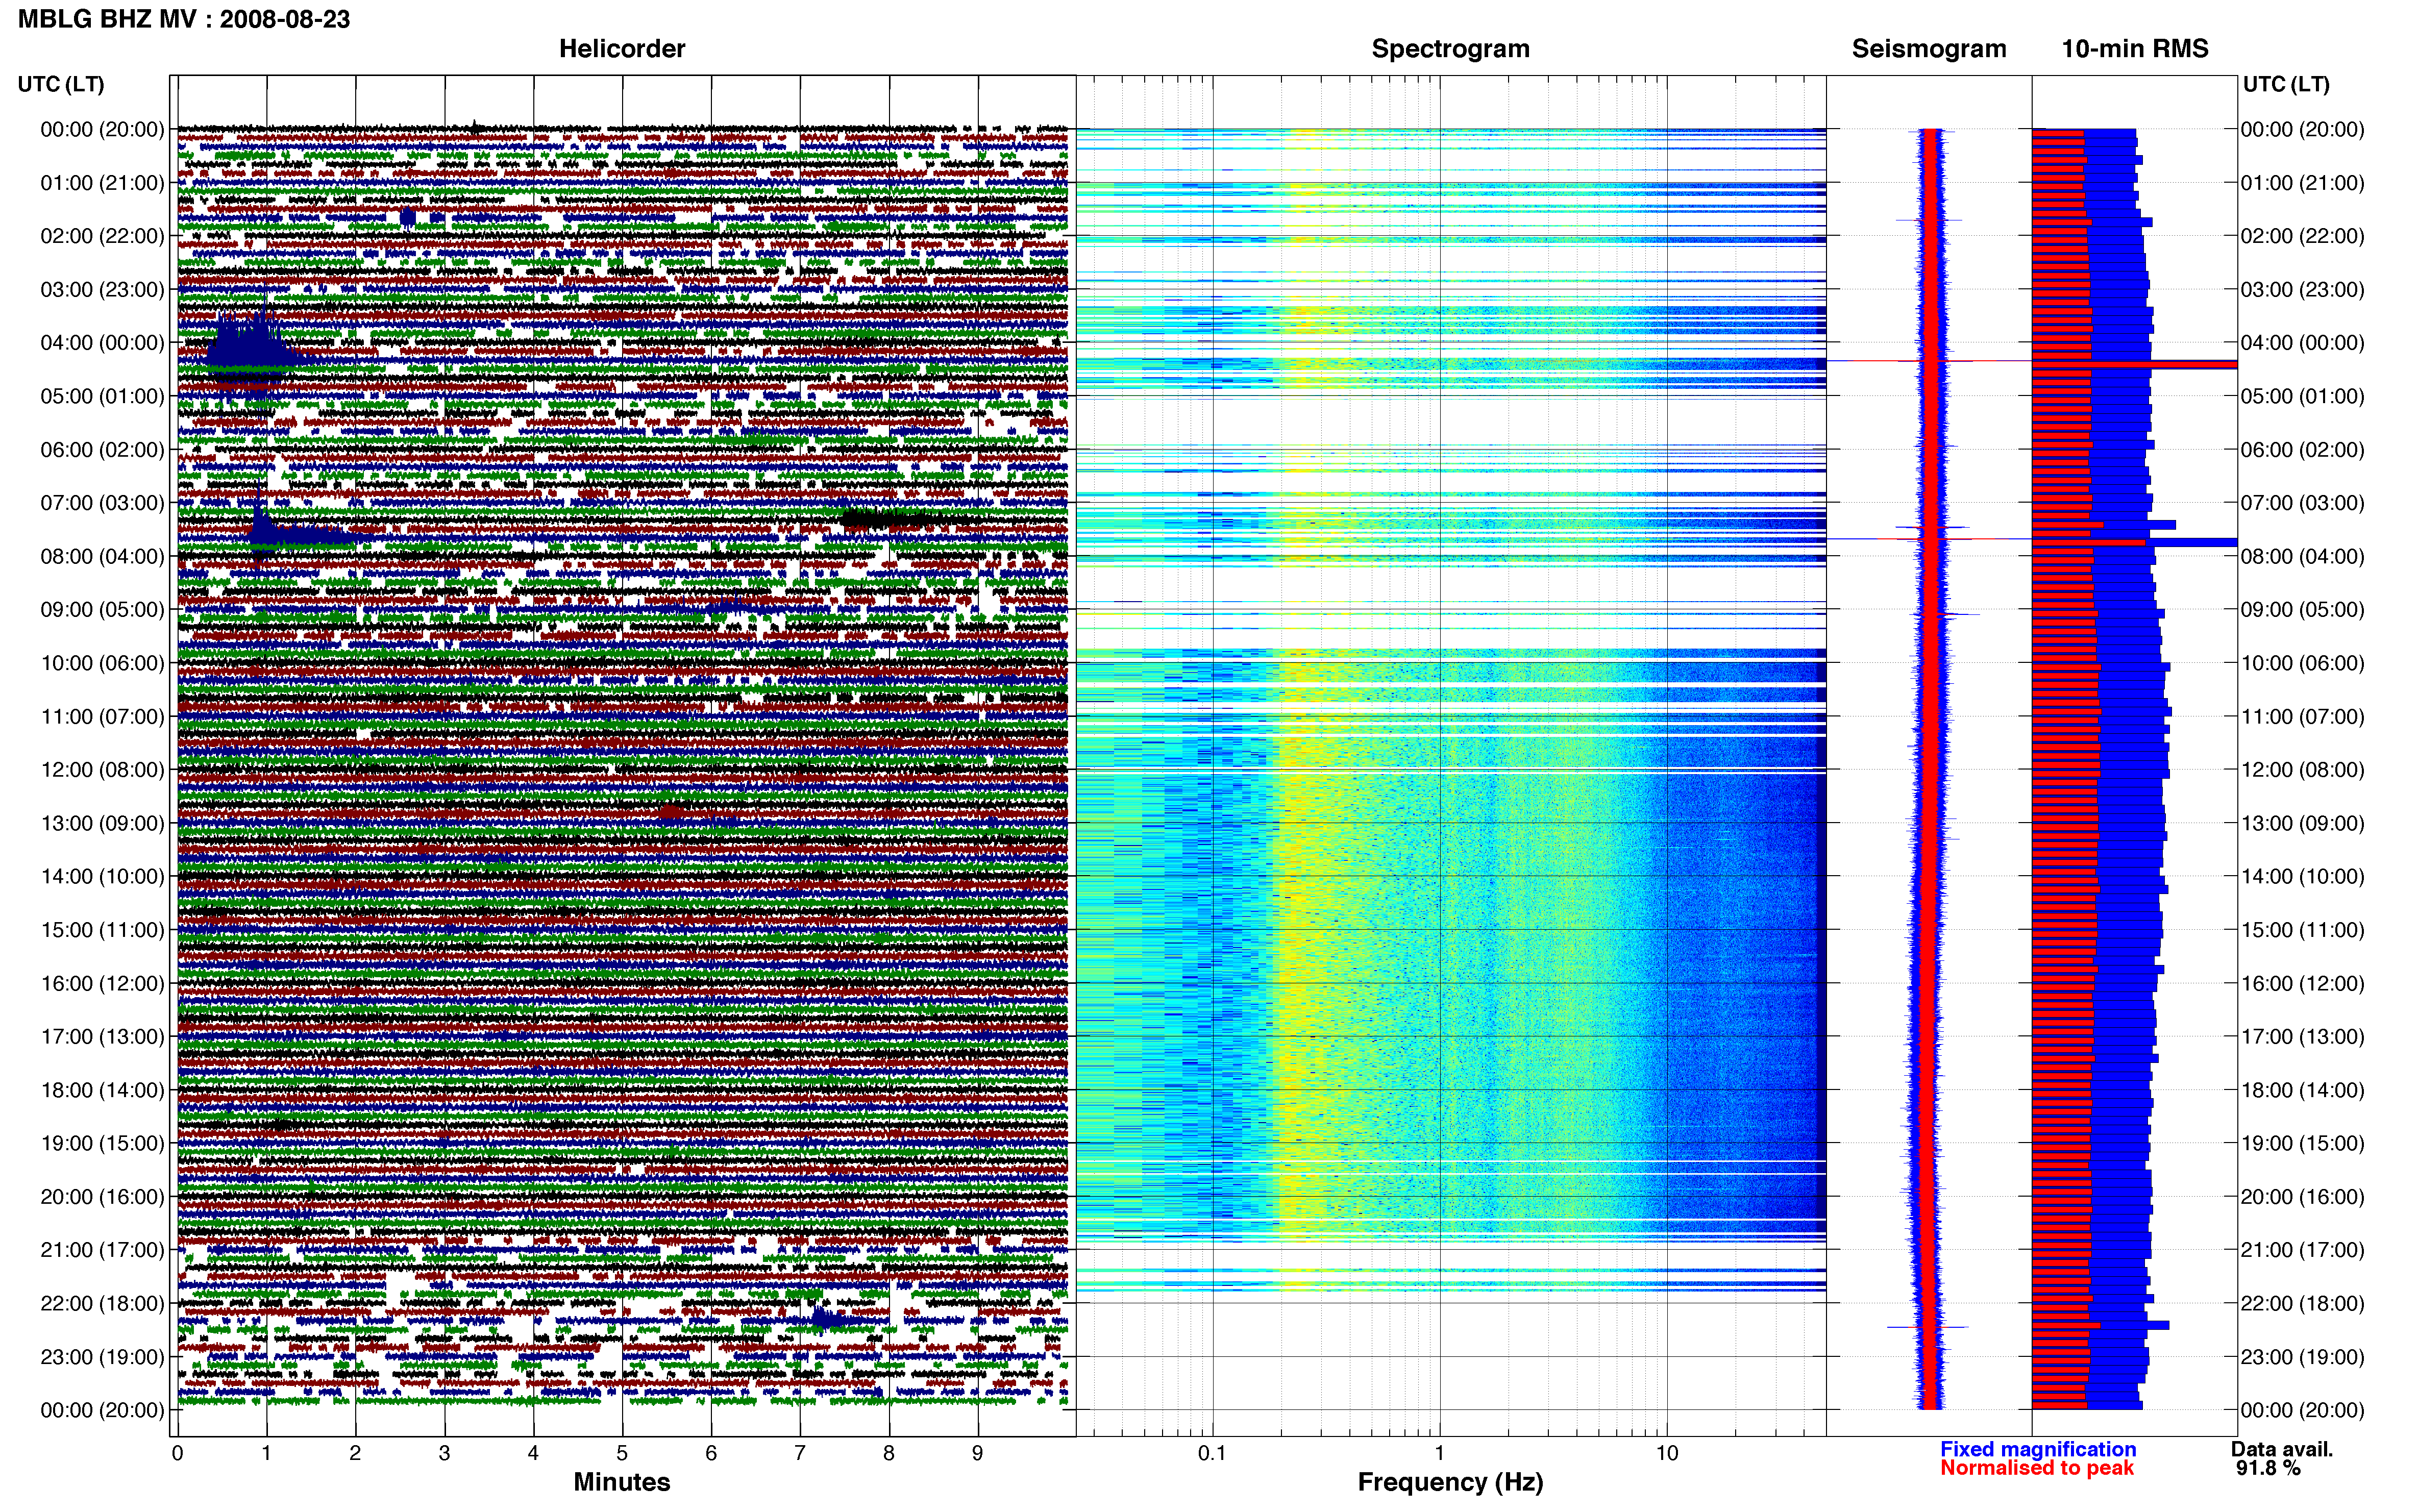Click 04:00 (00:00) on the RMS-side time axis
Image resolution: width=2419 pixels, height=1512 pixels.
click(2302, 343)
